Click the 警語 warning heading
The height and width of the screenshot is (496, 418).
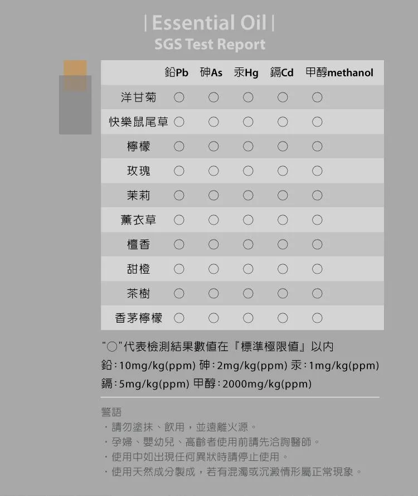point(111,412)
